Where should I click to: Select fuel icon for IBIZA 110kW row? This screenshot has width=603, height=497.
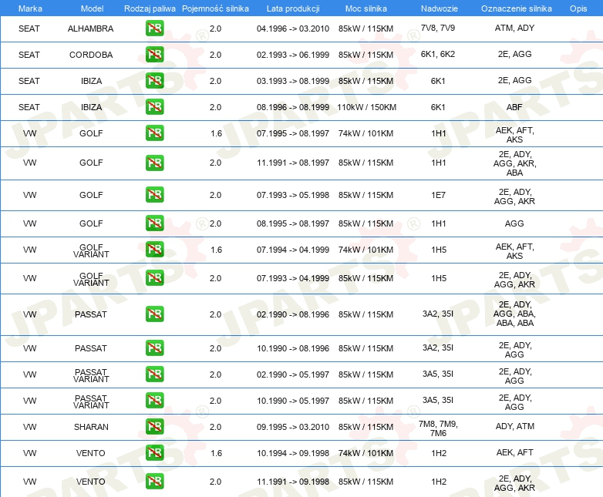pos(154,106)
